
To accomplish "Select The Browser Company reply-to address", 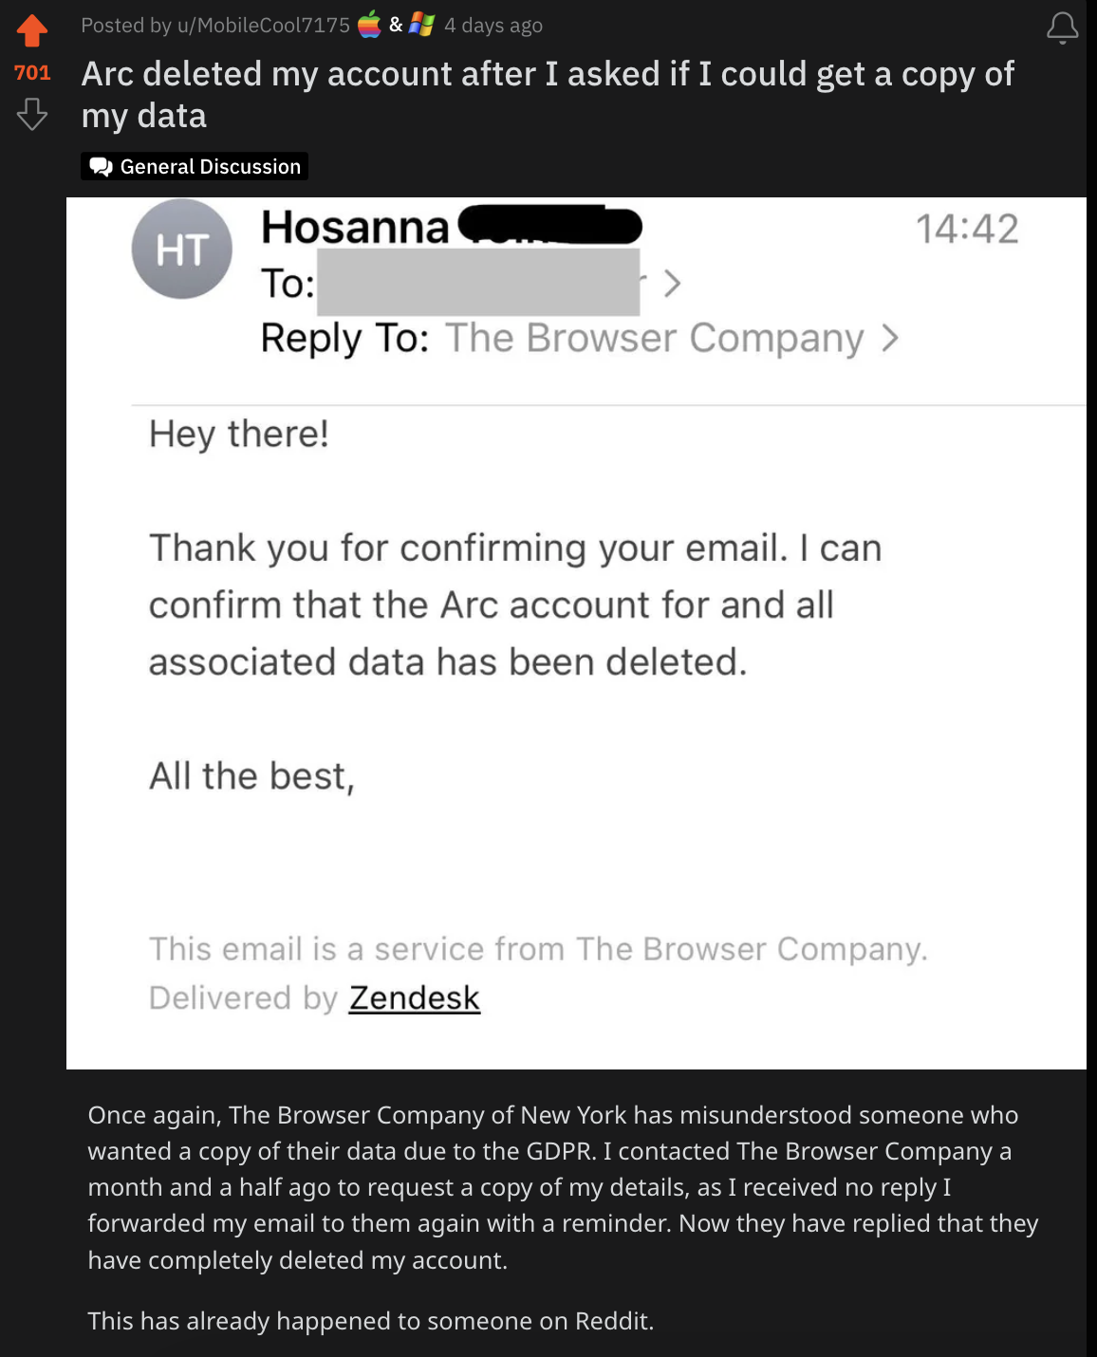I will [654, 338].
